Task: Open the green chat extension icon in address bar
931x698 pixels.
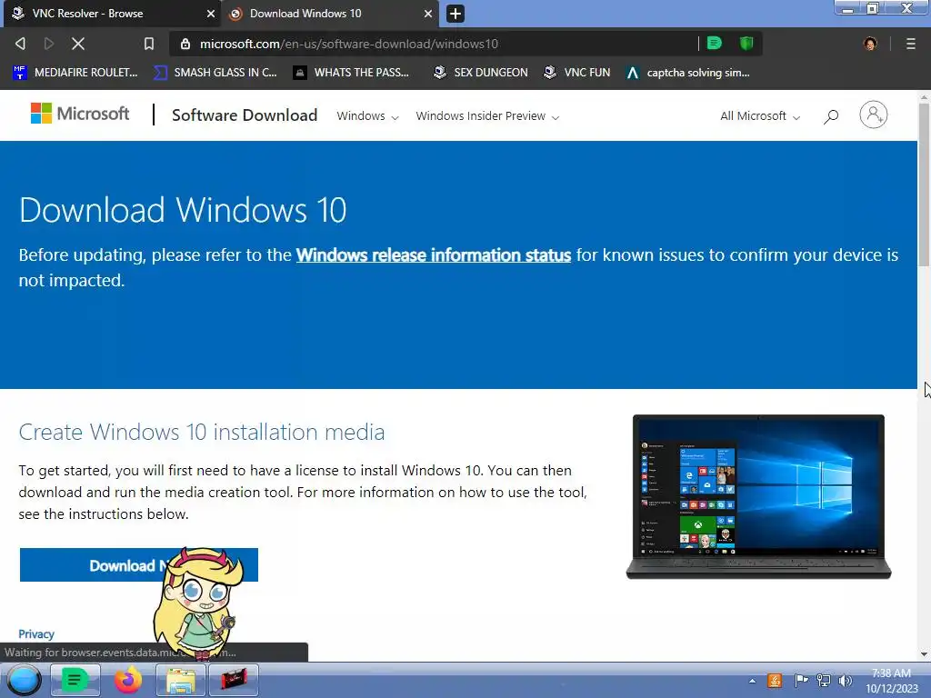Action: (715, 44)
